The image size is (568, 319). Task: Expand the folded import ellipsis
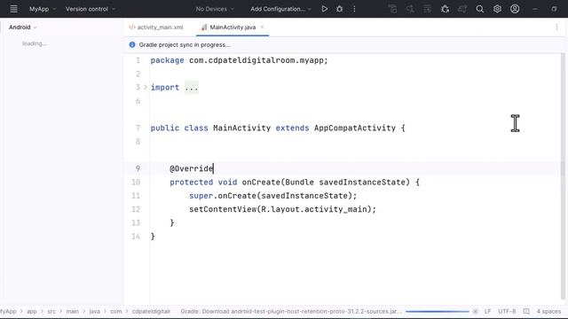192,87
